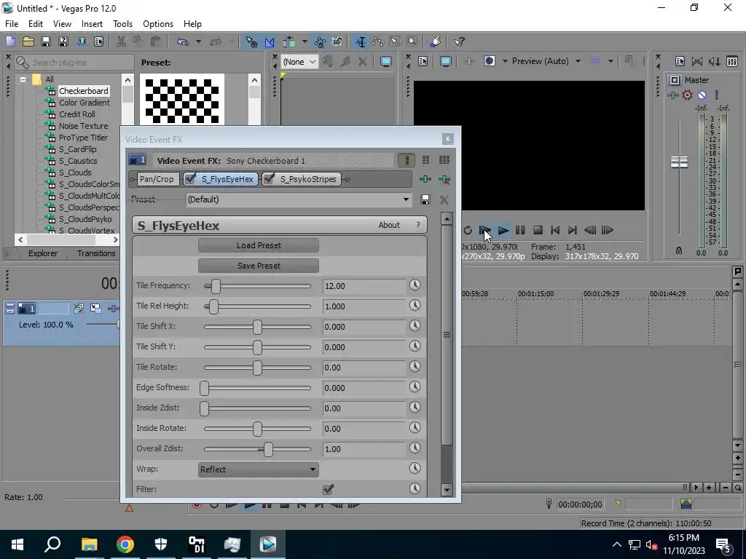Switch to the three-column parameter view icon

444,160
